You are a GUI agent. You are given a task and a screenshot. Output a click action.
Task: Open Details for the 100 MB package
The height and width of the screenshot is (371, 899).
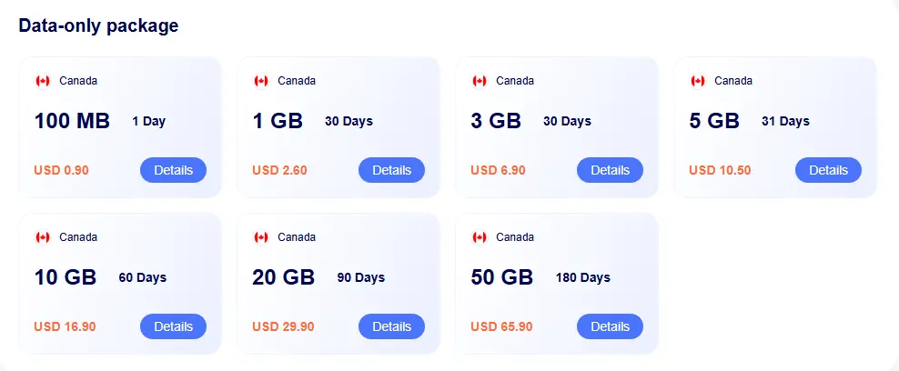(173, 170)
